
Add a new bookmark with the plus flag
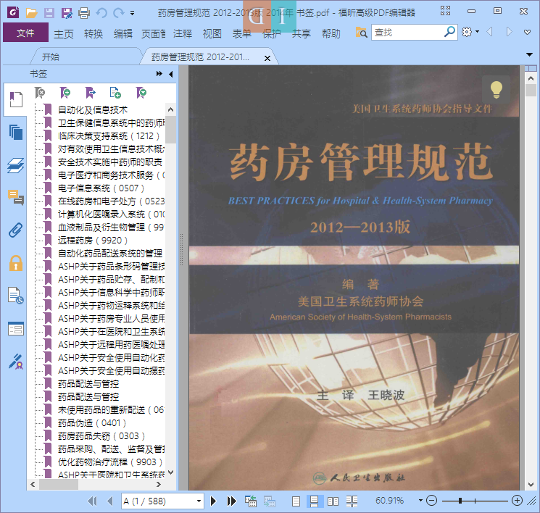click(x=65, y=93)
